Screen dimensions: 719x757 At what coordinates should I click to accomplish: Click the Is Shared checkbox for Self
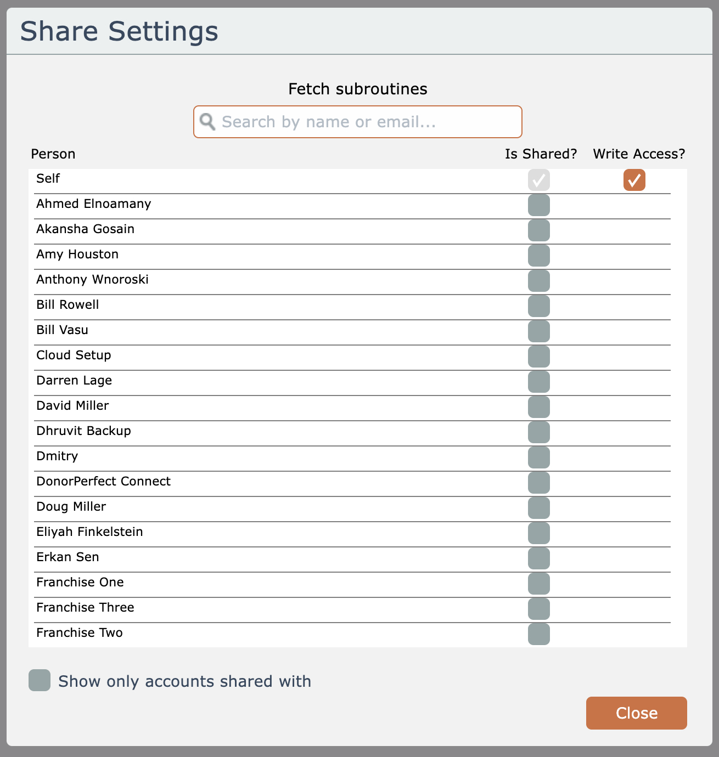click(538, 180)
